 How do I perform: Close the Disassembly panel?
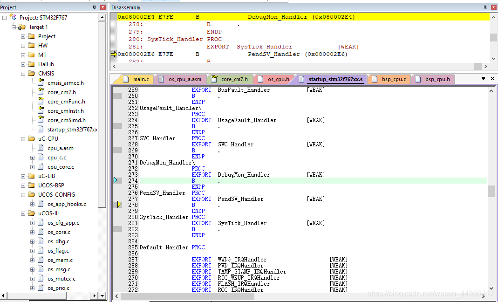click(493, 7)
